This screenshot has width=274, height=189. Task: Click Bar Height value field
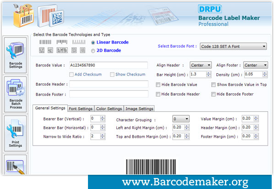(198, 75)
